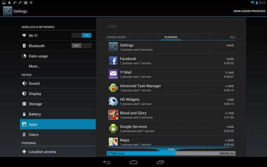
Task: Tap the Apps icon in sidebar
Action: tap(24, 124)
